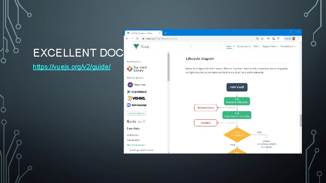Maximize the browser window
The width and height of the screenshot is (326, 183).
click(x=291, y=32)
